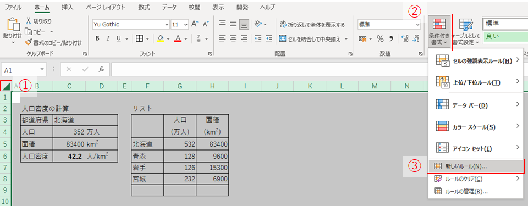Viewport: 528px width, 206px height.
Task: Align text to vertical middle
Action: [x=233, y=24]
